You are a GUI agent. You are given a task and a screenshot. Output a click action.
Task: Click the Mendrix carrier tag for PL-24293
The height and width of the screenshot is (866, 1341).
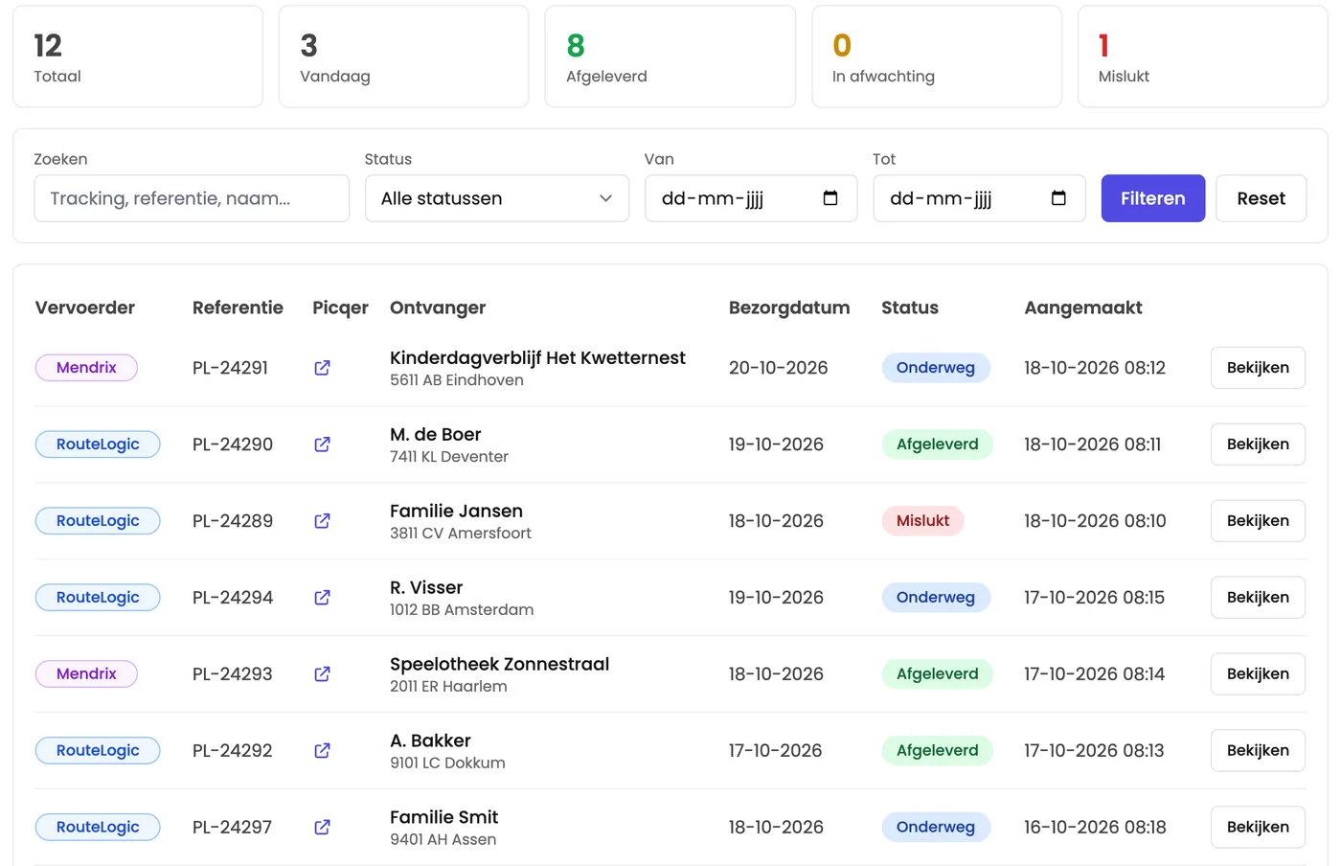click(x=86, y=674)
